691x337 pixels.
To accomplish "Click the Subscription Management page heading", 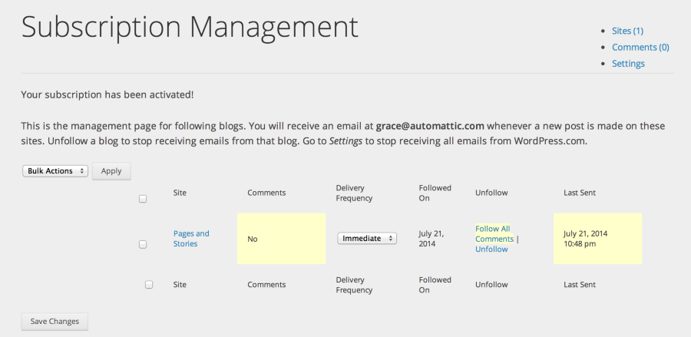I will pyautogui.click(x=190, y=28).
